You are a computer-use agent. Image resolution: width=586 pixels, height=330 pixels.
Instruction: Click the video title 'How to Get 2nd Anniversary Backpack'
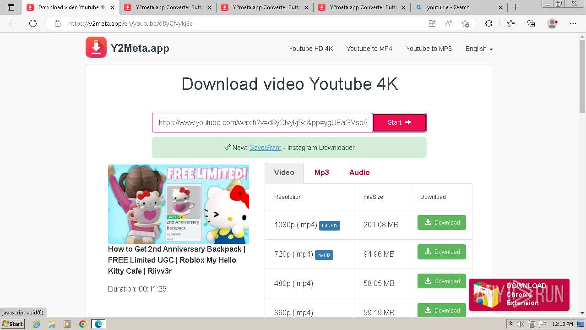[177, 260]
